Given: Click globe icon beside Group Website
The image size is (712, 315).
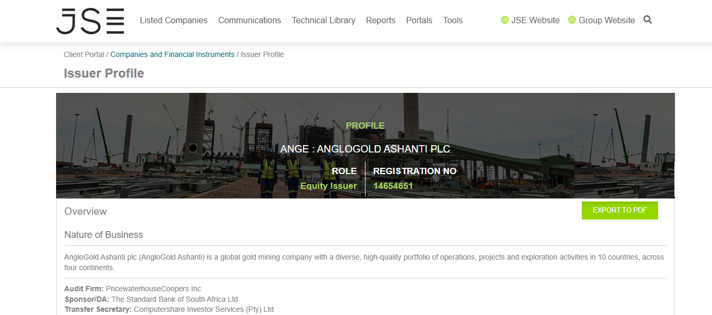Looking at the screenshot, I should coord(572,20).
